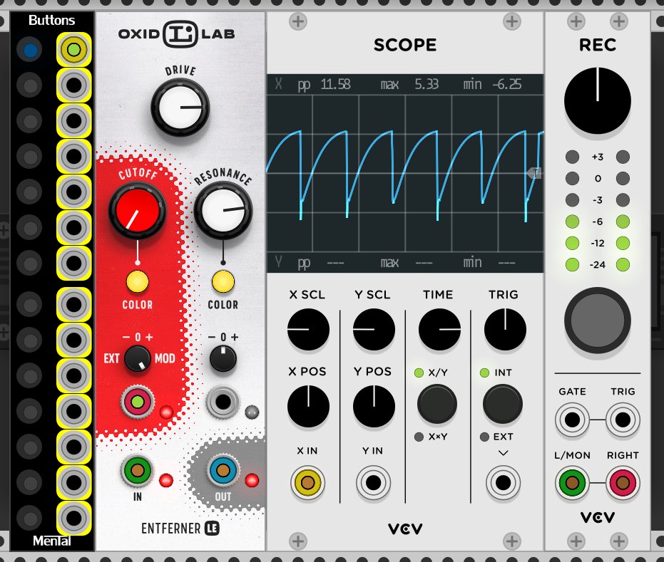
Task: Click the OUT jack on Entferner
Action: tap(223, 470)
